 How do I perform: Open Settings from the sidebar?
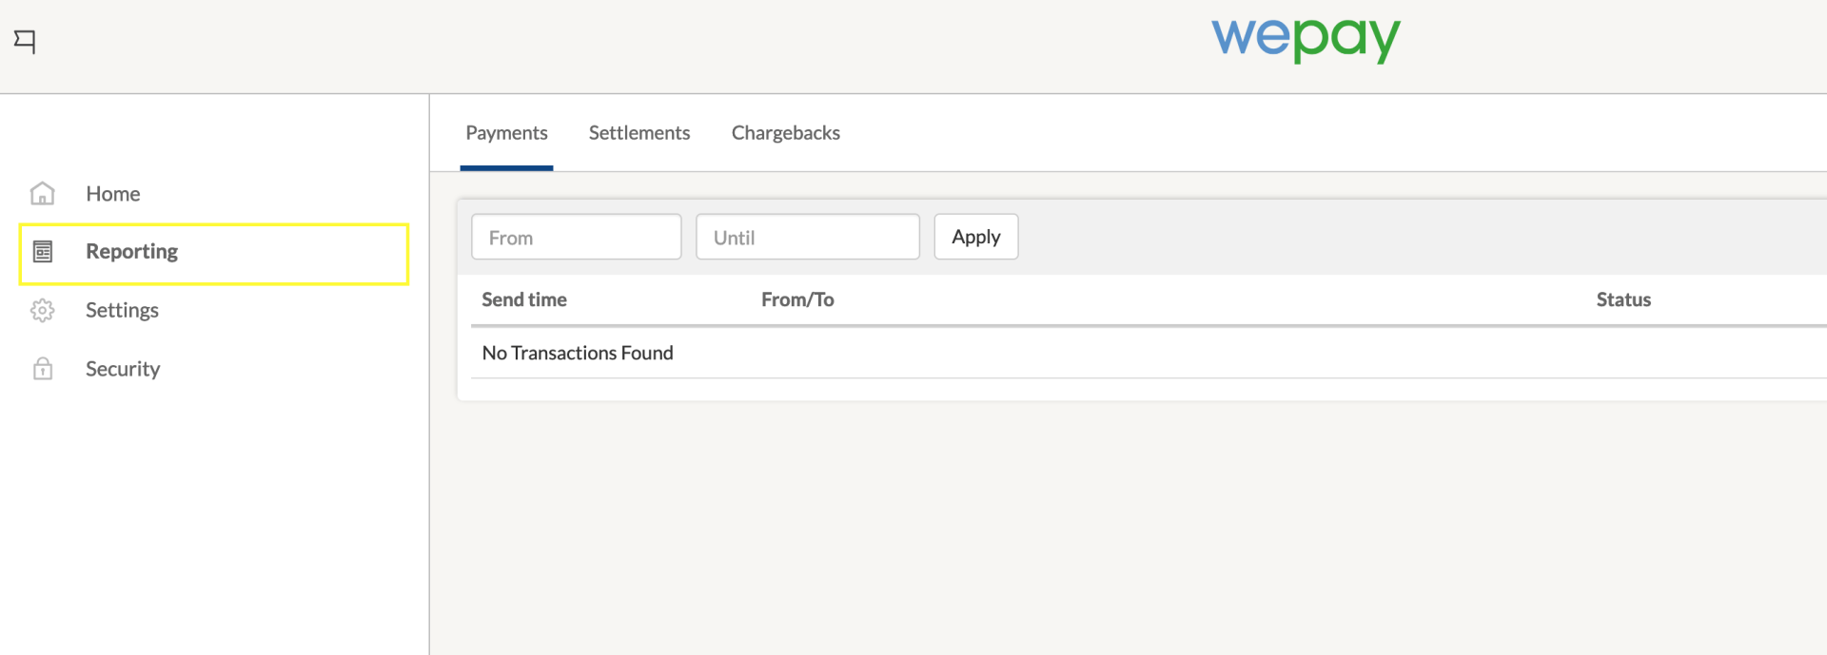coord(122,311)
